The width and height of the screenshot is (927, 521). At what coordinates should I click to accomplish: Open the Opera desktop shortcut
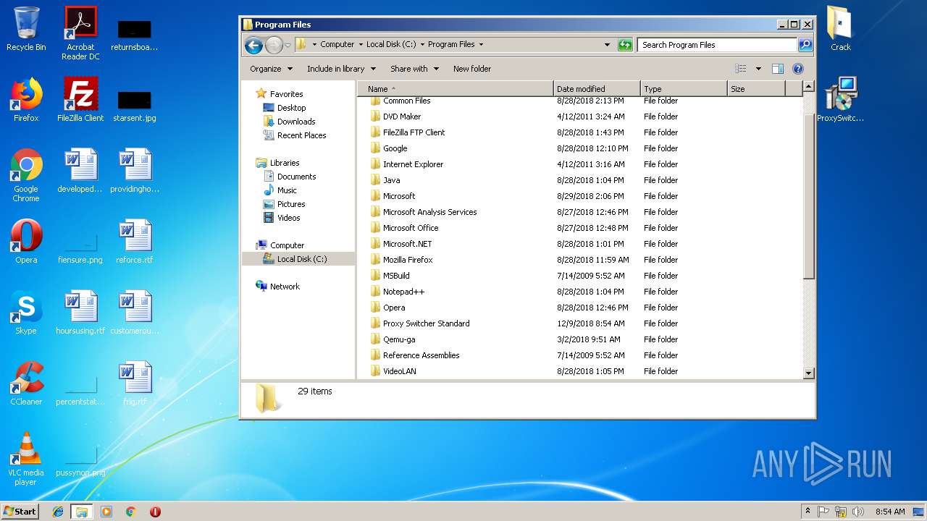[x=26, y=242]
